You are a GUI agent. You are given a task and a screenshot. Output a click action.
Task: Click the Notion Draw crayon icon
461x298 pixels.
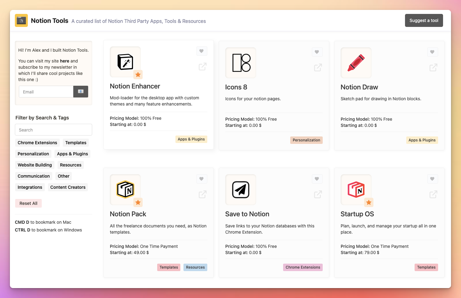(x=356, y=63)
